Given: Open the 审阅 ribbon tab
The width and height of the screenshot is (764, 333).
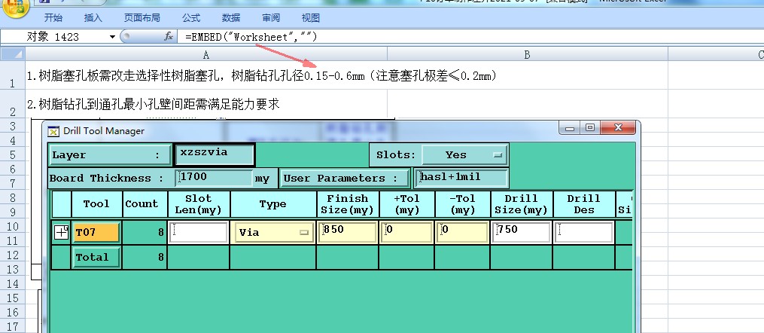Looking at the screenshot, I should (x=271, y=18).
